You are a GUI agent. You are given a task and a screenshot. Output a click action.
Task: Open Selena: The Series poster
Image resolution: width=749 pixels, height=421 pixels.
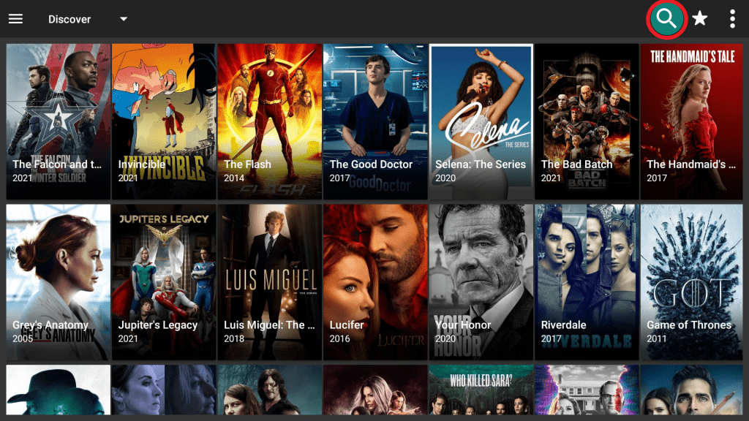[481, 121]
